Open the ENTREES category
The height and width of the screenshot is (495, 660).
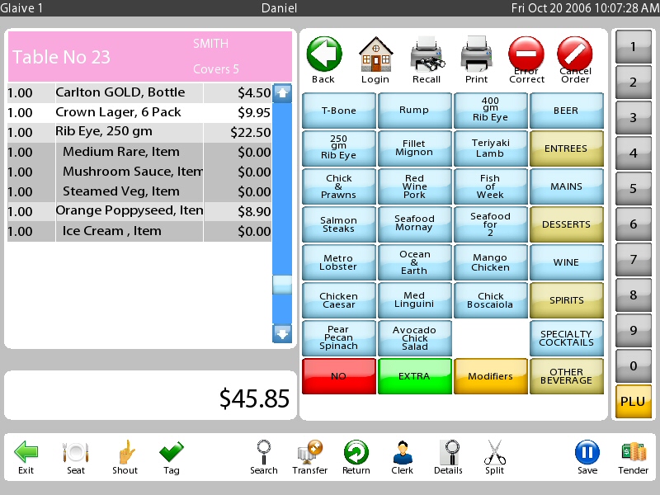coord(566,148)
